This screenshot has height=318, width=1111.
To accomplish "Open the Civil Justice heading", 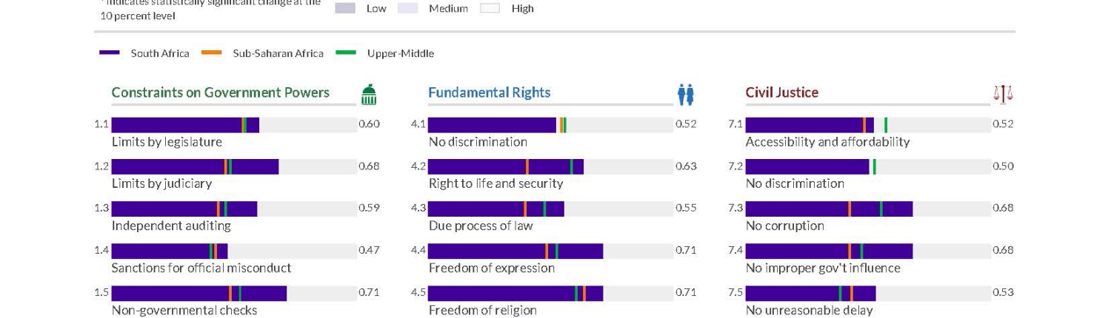I will click(x=781, y=92).
